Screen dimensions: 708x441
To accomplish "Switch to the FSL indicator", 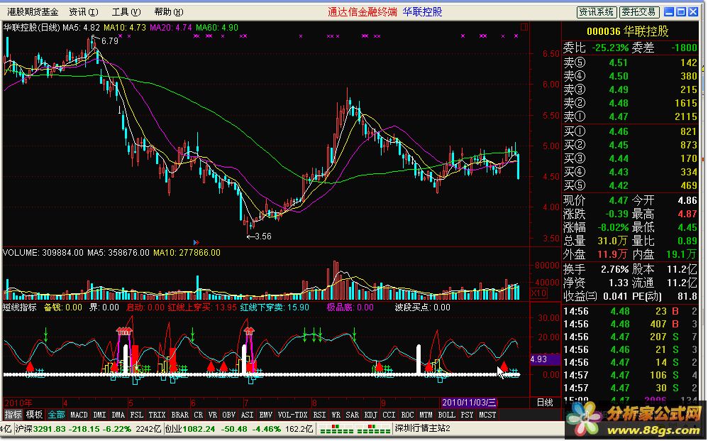I will [x=136, y=415].
